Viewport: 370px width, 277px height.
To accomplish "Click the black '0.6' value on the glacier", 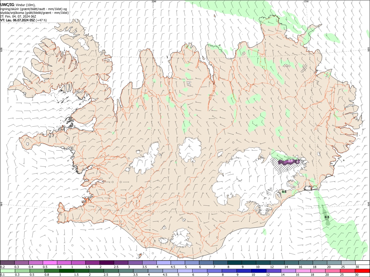I will pos(284,192).
